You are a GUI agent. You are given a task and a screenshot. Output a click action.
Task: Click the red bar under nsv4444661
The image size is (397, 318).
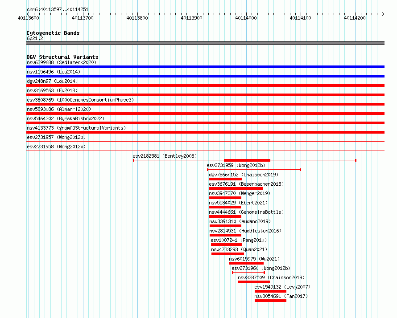pos(225,216)
